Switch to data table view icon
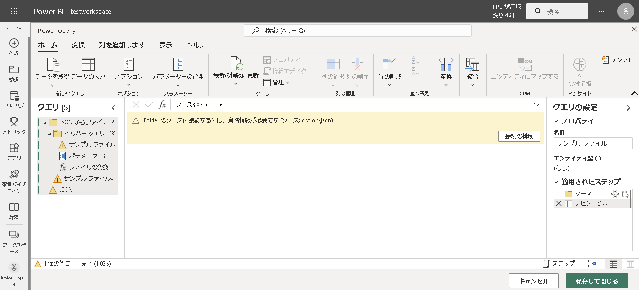Image resolution: width=639 pixels, height=290 pixels. tap(613, 264)
